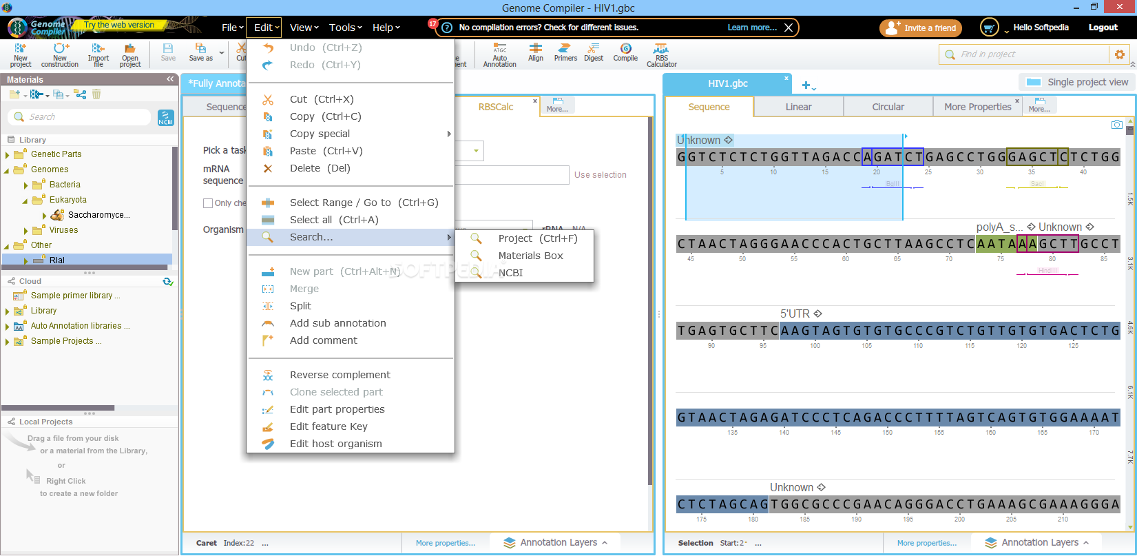1137x556 pixels.
Task: Select Search Project (Ctrl+F) submenu item
Action: pyautogui.click(x=524, y=238)
